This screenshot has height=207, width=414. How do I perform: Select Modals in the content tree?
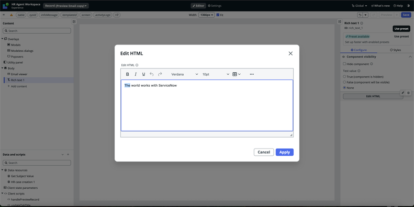coord(16,45)
